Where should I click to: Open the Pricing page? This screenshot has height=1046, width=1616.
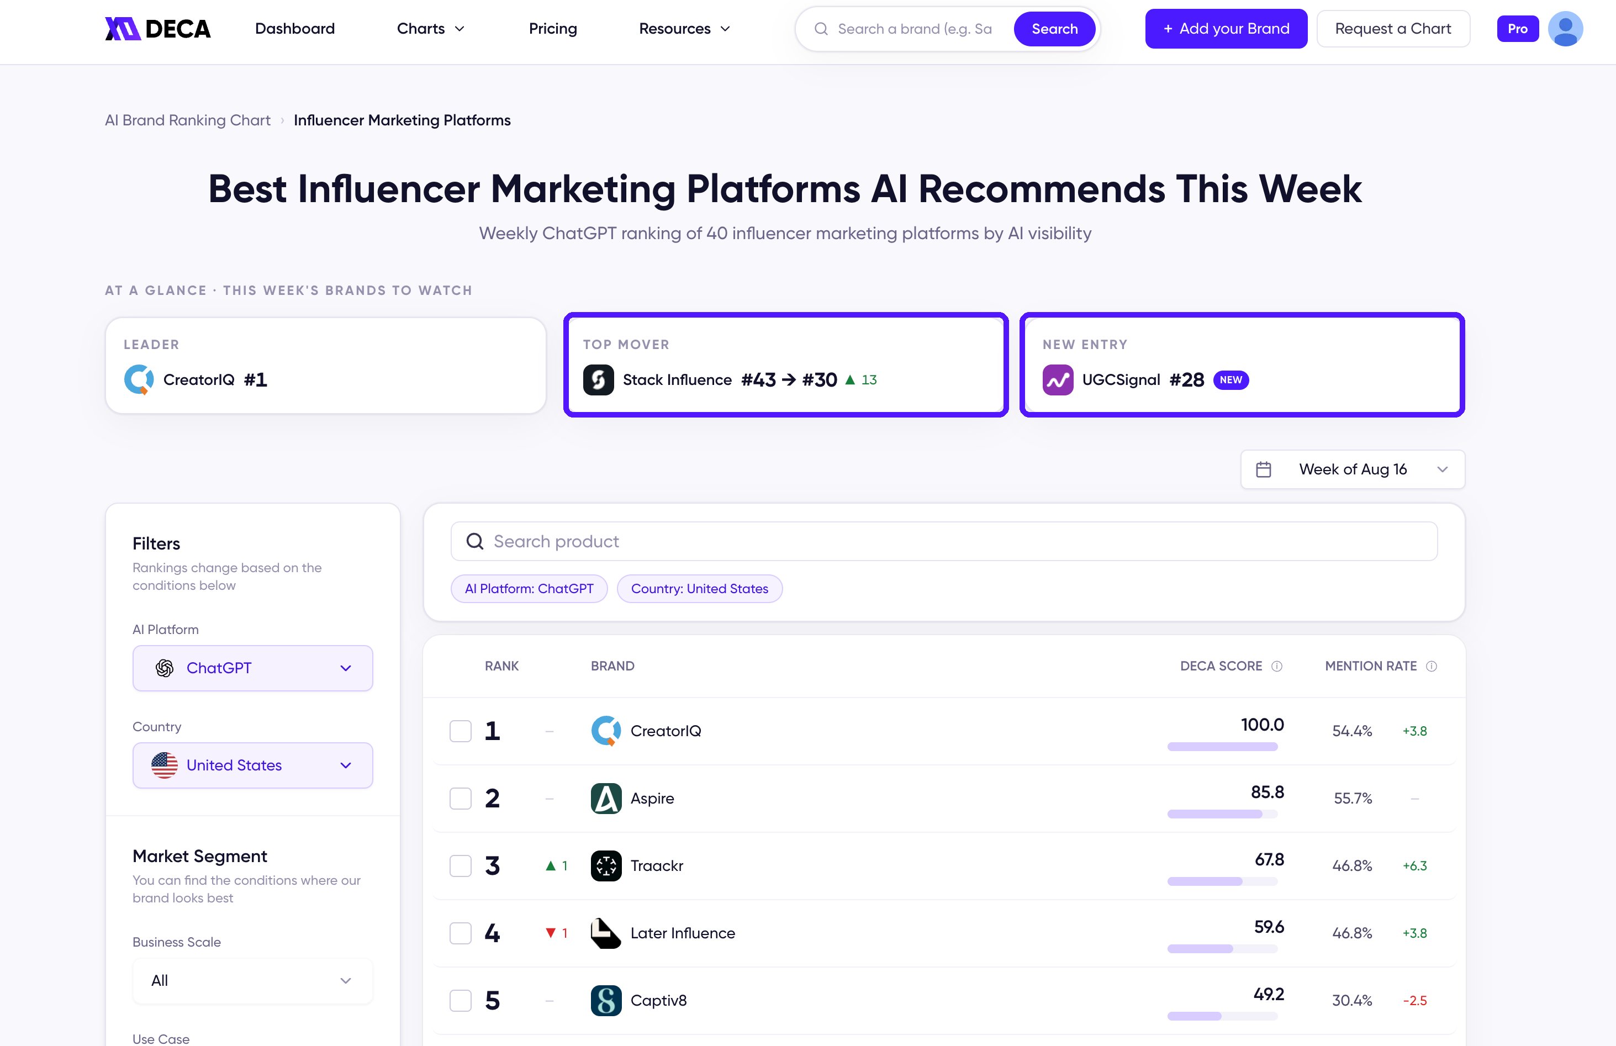[x=553, y=29]
